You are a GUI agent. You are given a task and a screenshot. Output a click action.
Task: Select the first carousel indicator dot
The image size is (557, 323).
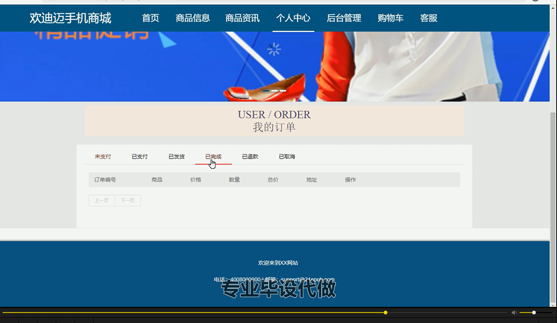[266, 90]
